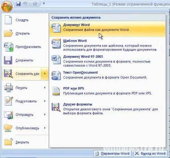Click the network folder icon beside Опубликовать
This screenshot has height=158, width=170.
(8, 128)
